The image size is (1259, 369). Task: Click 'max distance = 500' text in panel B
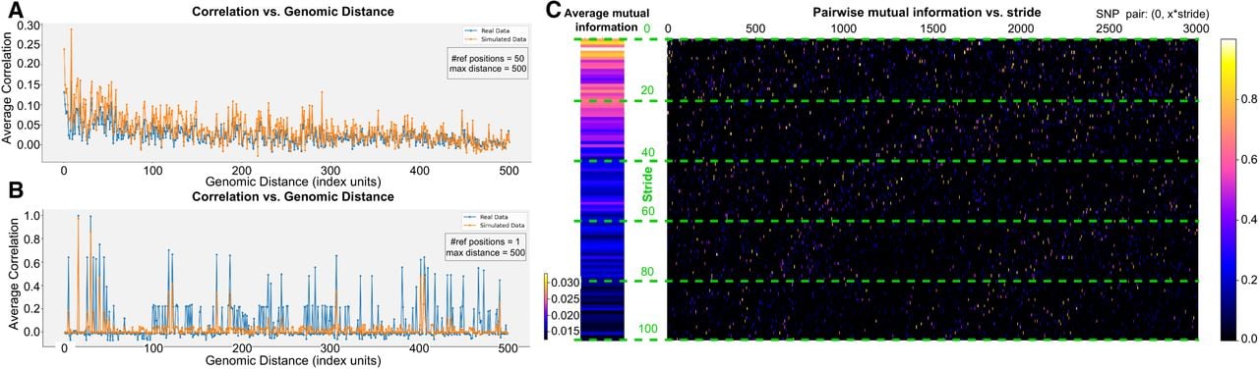[x=486, y=254]
